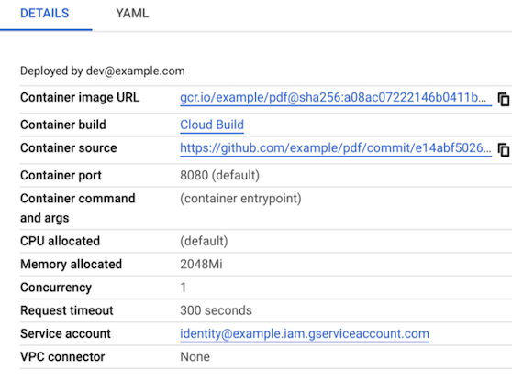Image resolution: width=512 pixels, height=380 pixels.
Task: Click the '2048Mi' memory value
Action: [x=201, y=265]
